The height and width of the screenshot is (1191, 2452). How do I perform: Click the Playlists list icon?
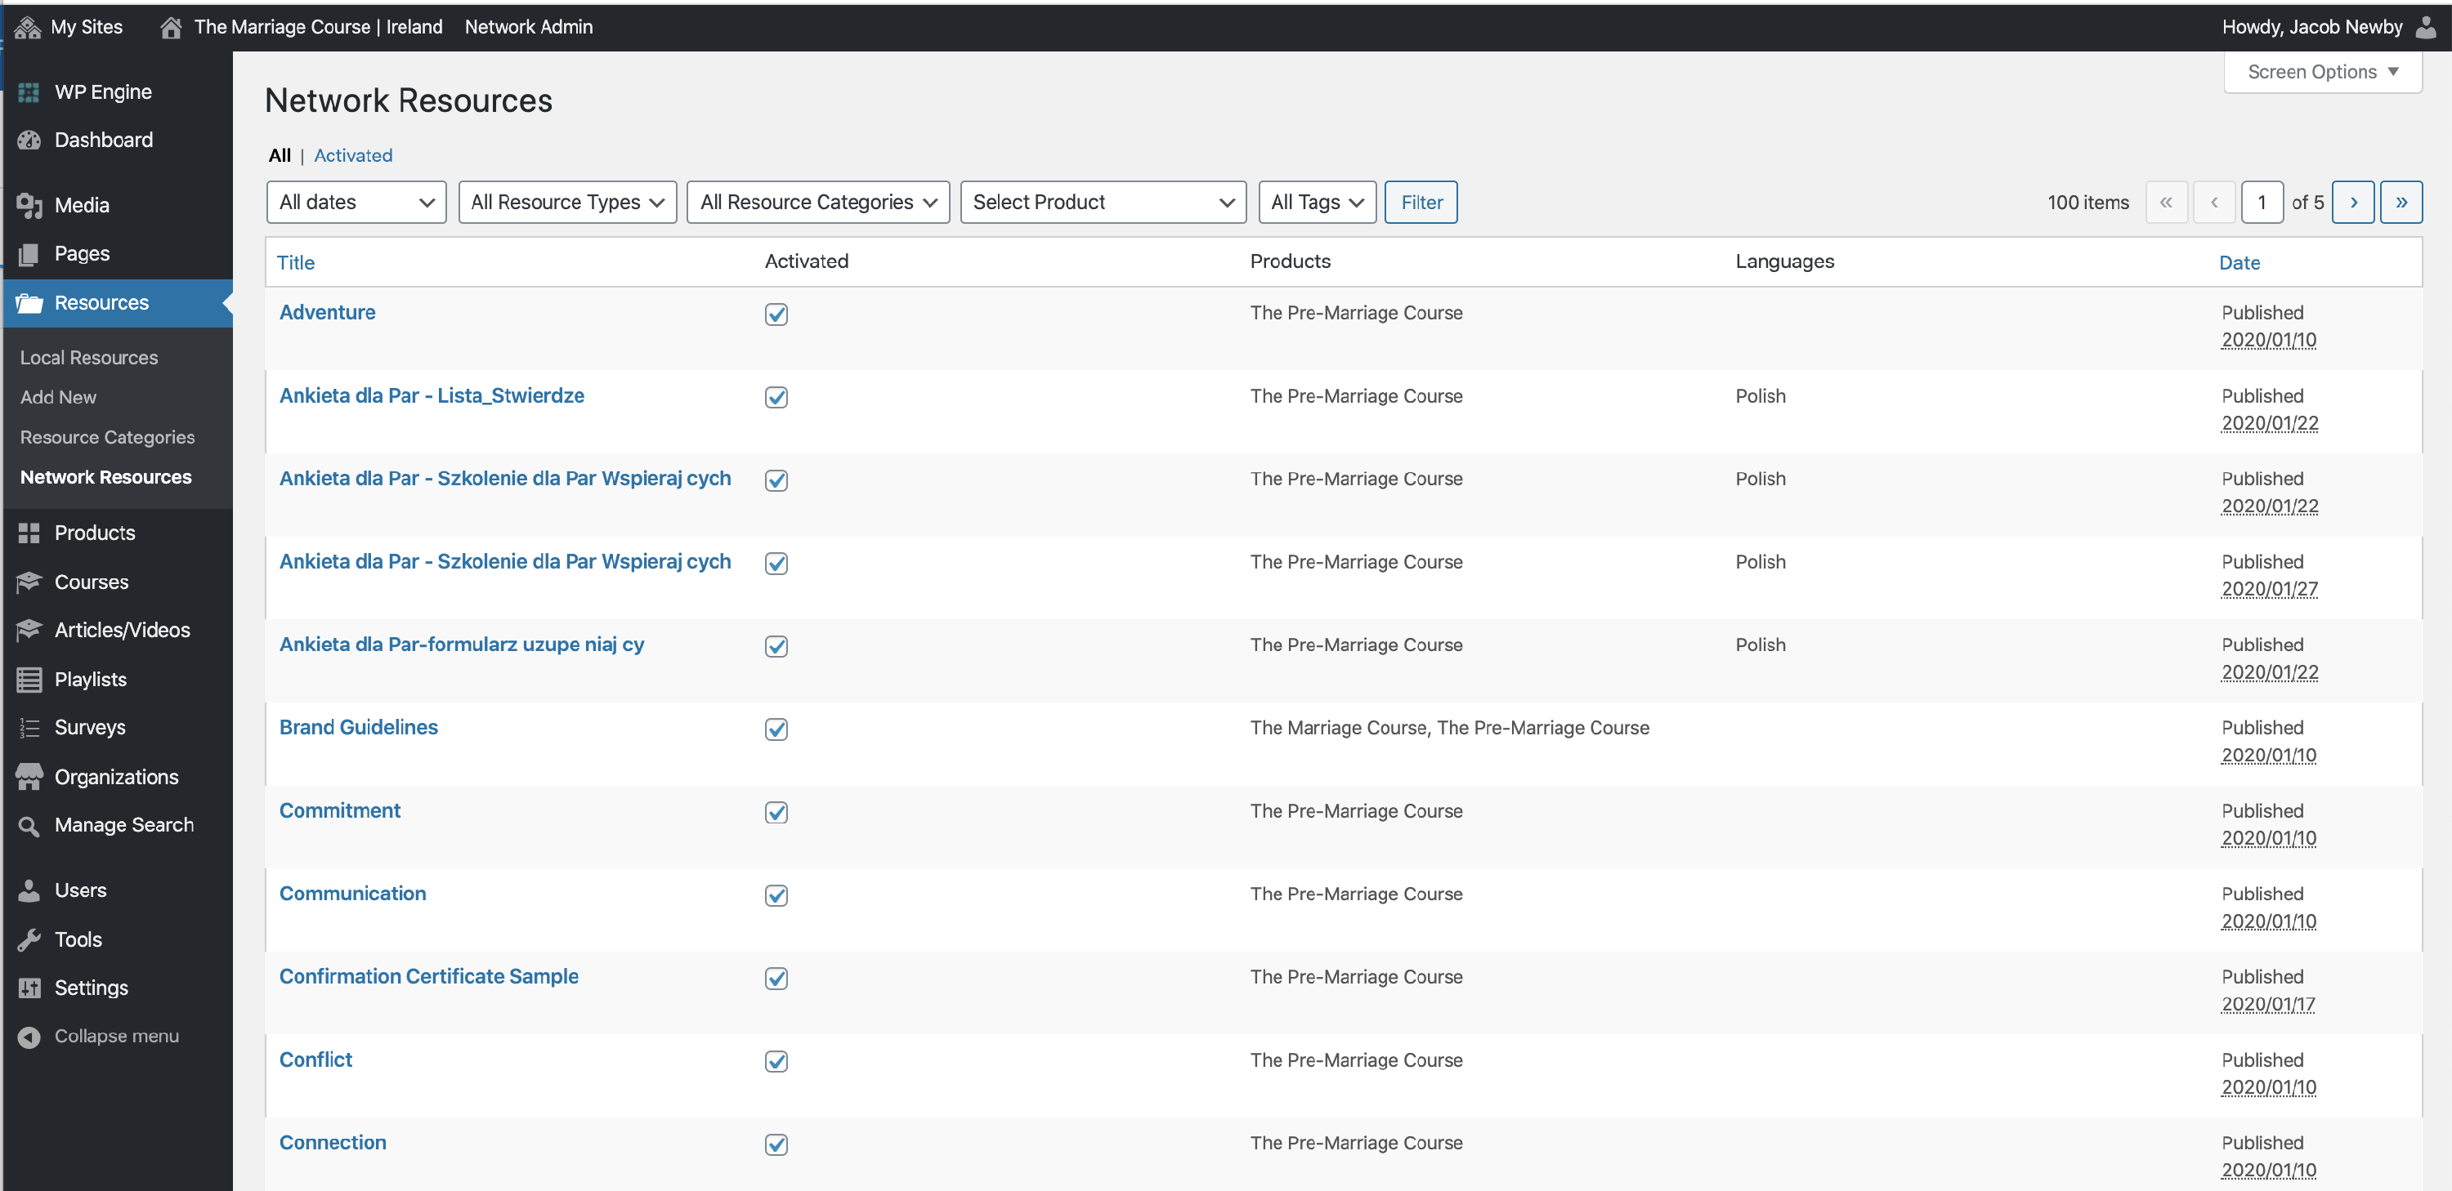point(29,679)
